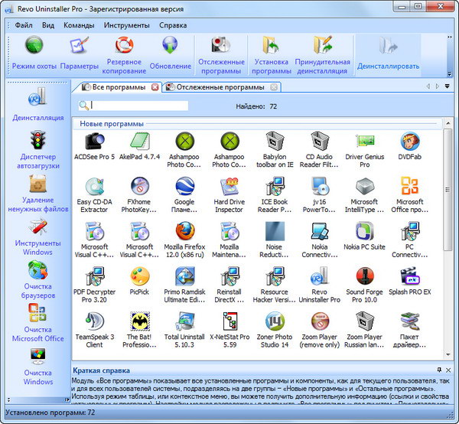Open Принудительная деинсталляция forced uninstall tool
The width and height of the screenshot is (459, 424).
[321, 47]
